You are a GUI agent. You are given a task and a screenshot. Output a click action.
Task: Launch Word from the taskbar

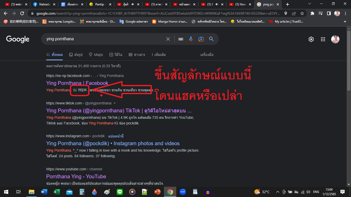44,192
